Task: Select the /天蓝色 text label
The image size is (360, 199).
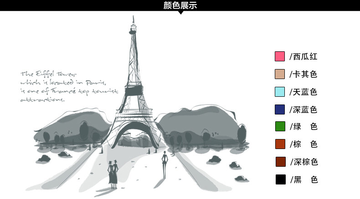Action: (303, 92)
